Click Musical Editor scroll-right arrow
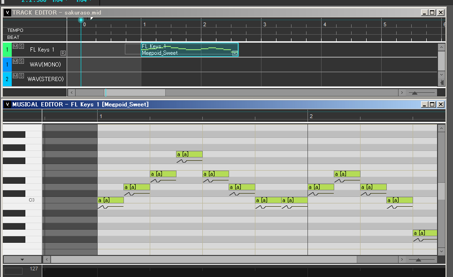 pos(401,259)
